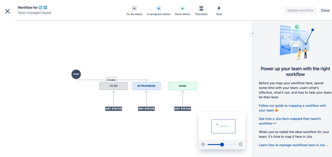Click the task checkbox issue type icon

(x=45, y=7)
